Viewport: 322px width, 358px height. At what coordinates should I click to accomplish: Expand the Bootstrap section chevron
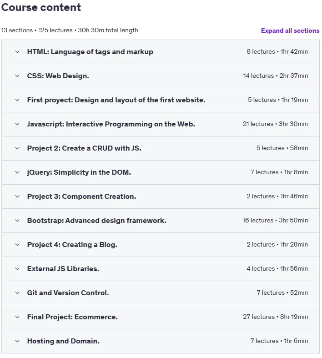(x=17, y=221)
